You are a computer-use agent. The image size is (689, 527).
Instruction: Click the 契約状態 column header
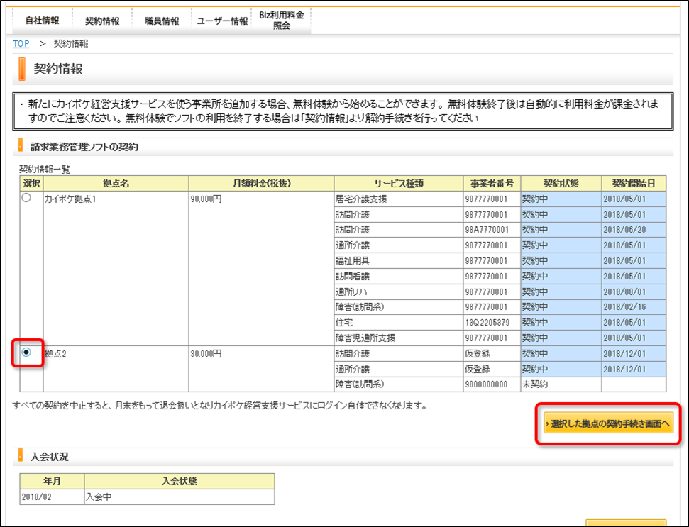tap(561, 184)
